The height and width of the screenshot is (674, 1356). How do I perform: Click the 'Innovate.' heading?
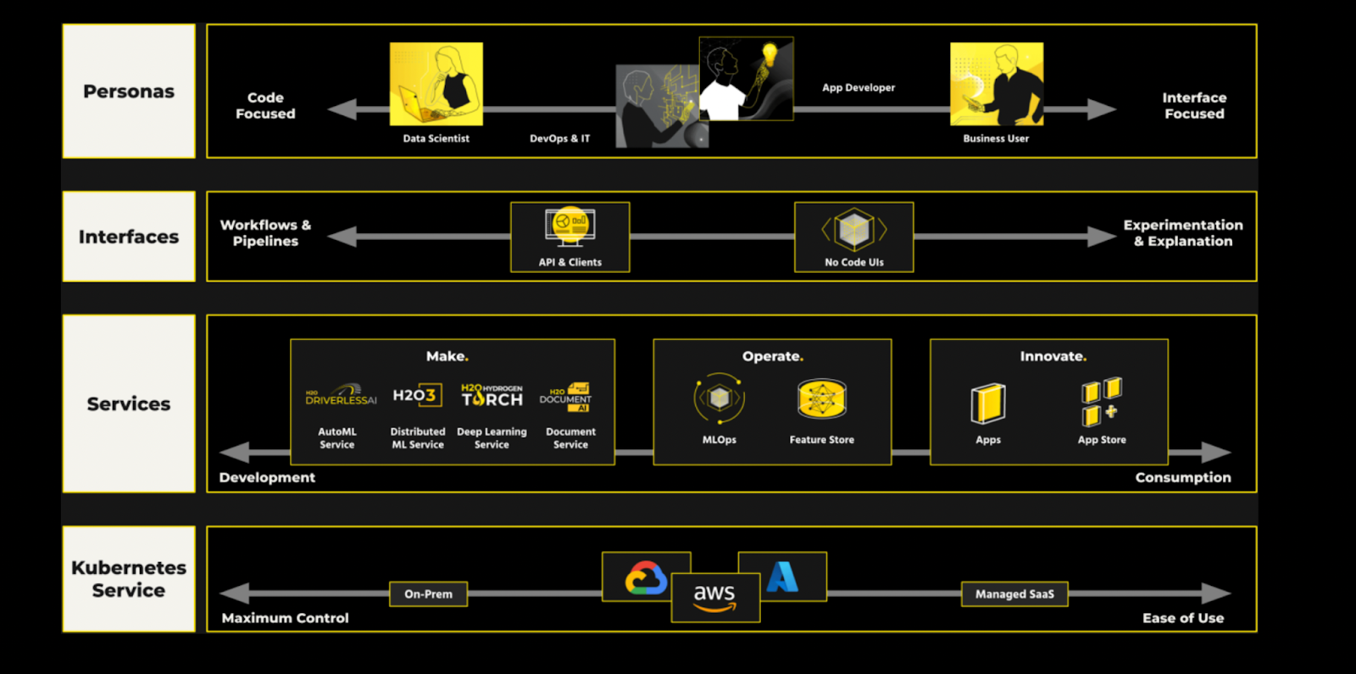pyautogui.click(x=1053, y=356)
